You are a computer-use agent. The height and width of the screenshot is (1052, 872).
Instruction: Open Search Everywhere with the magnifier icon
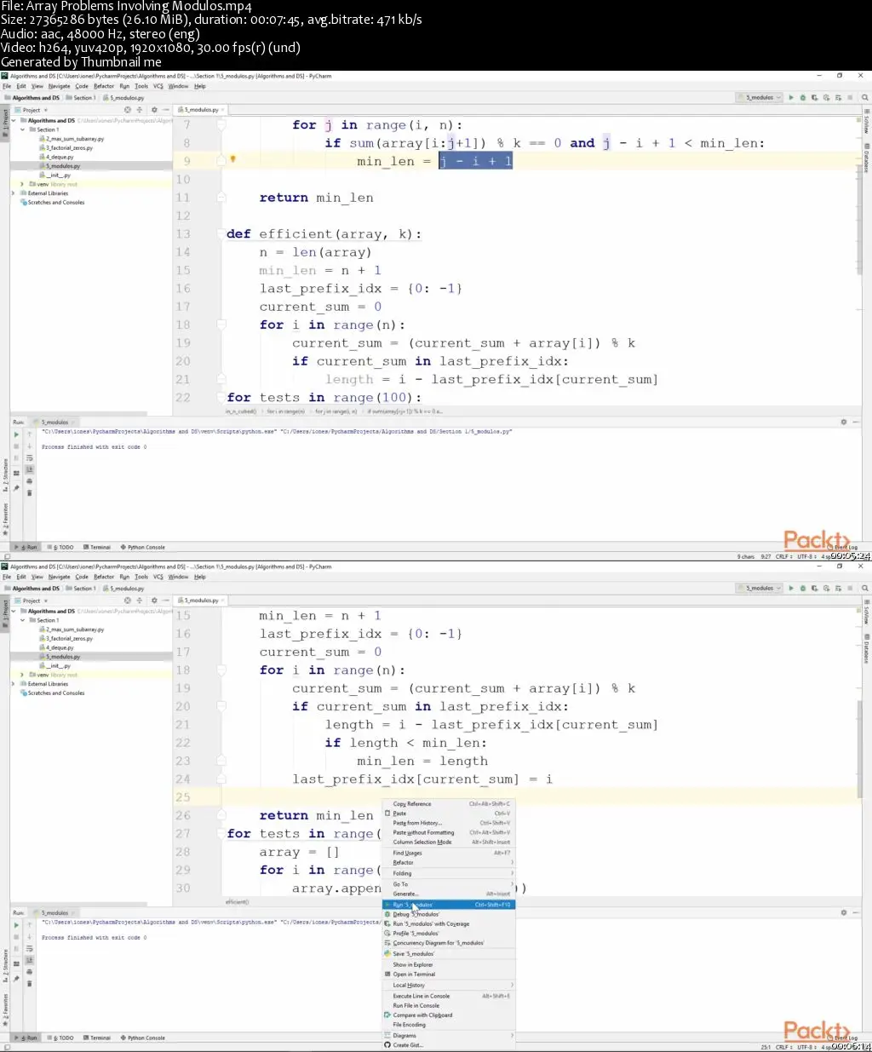(863, 97)
